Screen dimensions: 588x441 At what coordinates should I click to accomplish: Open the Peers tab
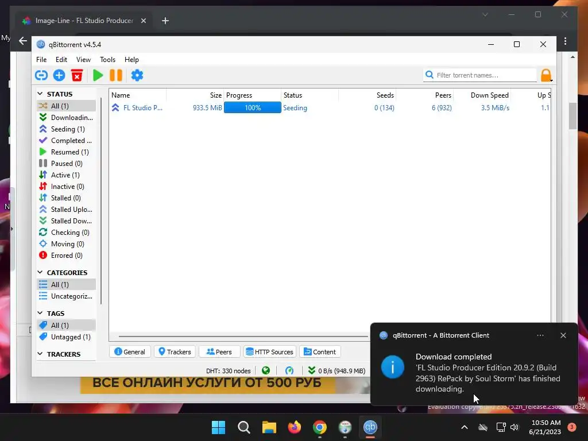pyautogui.click(x=219, y=352)
